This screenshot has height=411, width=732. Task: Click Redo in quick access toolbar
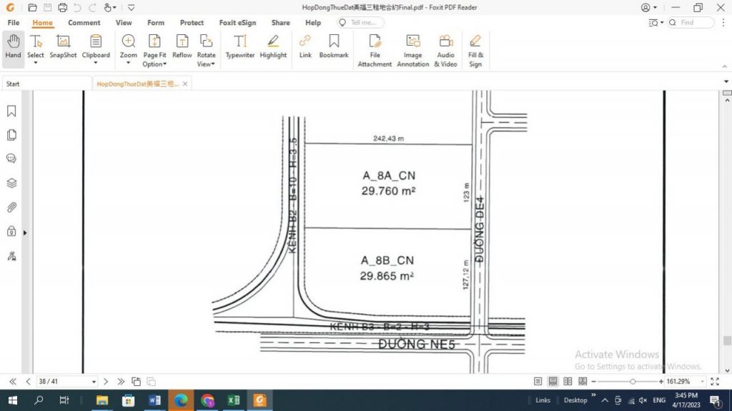click(92, 7)
